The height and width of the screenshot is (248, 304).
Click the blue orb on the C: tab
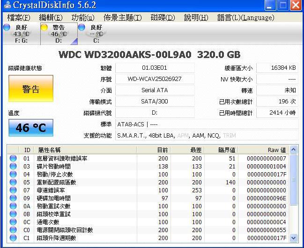pos(82,27)
